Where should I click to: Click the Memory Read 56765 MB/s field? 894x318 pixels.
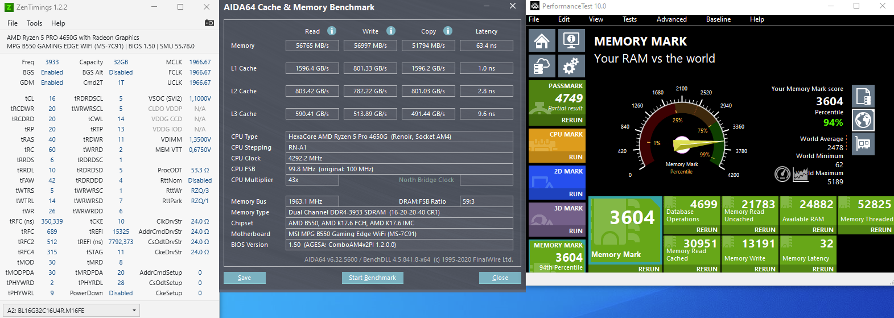(312, 46)
